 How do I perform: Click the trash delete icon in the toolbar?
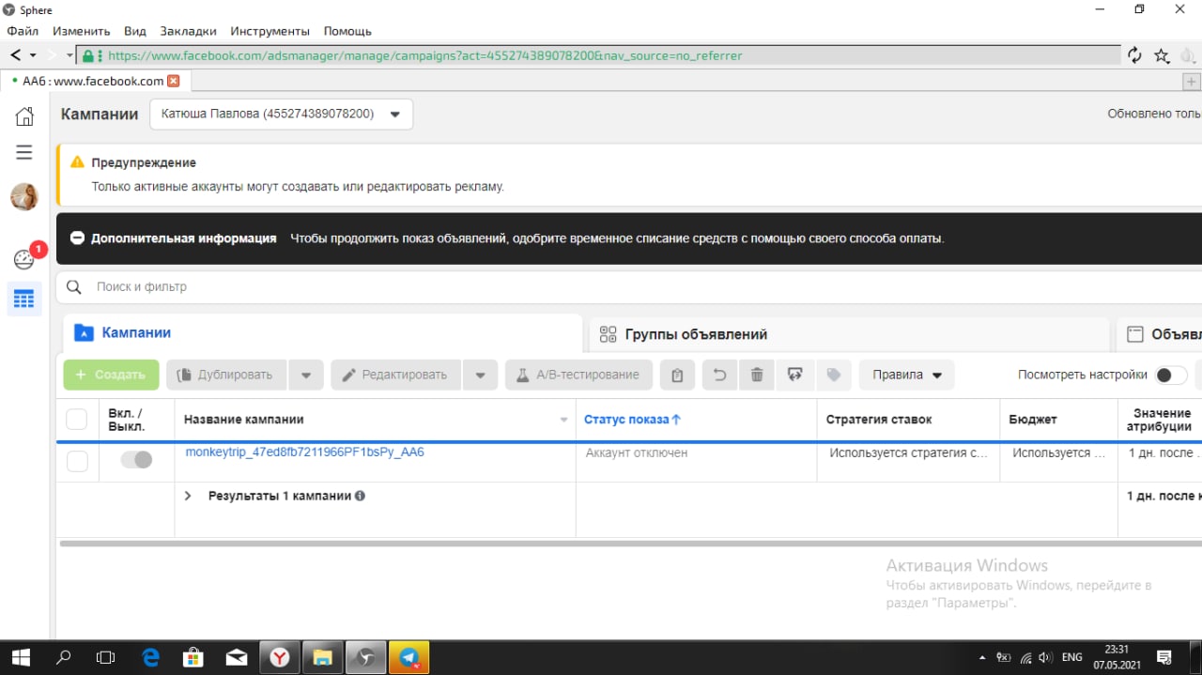coord(757,376)
